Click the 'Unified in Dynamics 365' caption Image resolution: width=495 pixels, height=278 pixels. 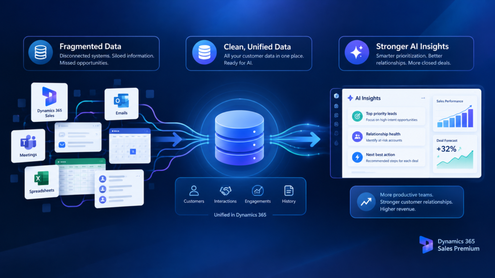coord(240,215)
